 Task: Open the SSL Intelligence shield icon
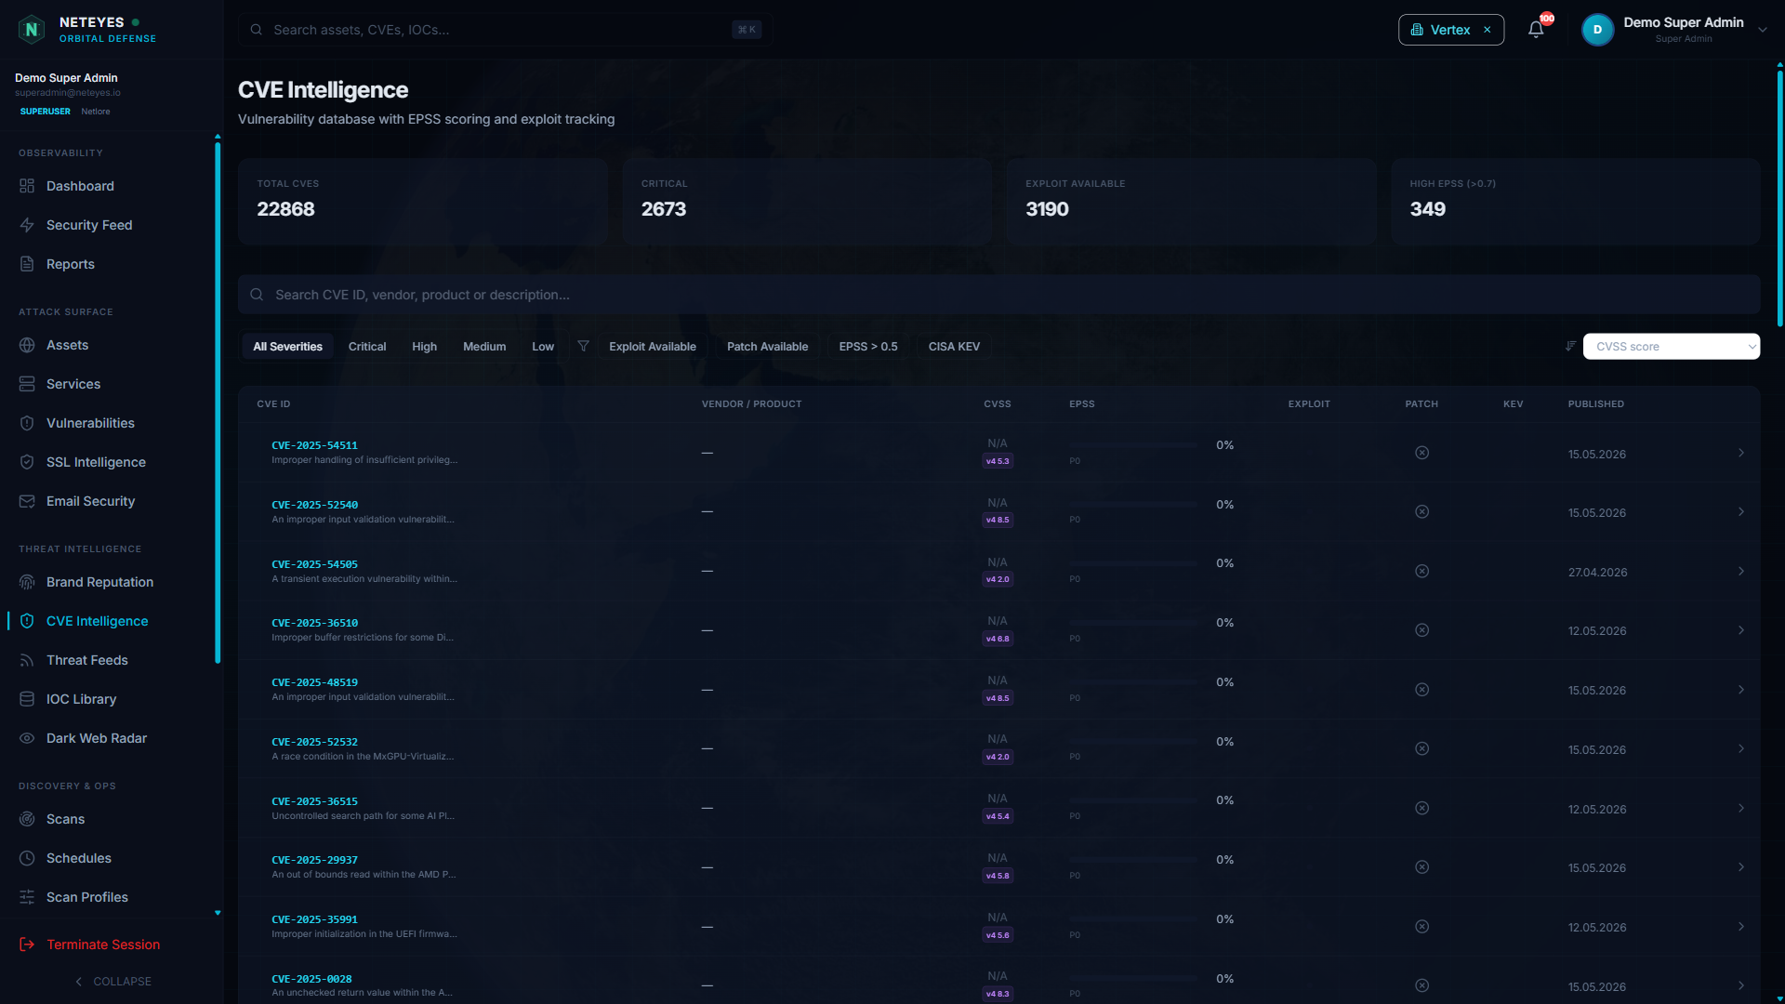point(27,462)
